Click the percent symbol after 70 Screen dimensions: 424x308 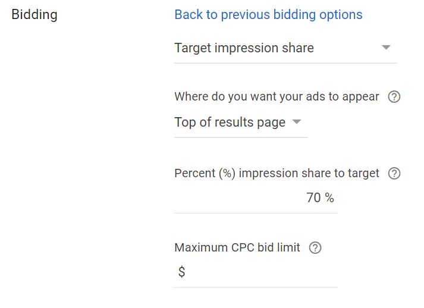(329, 198)
